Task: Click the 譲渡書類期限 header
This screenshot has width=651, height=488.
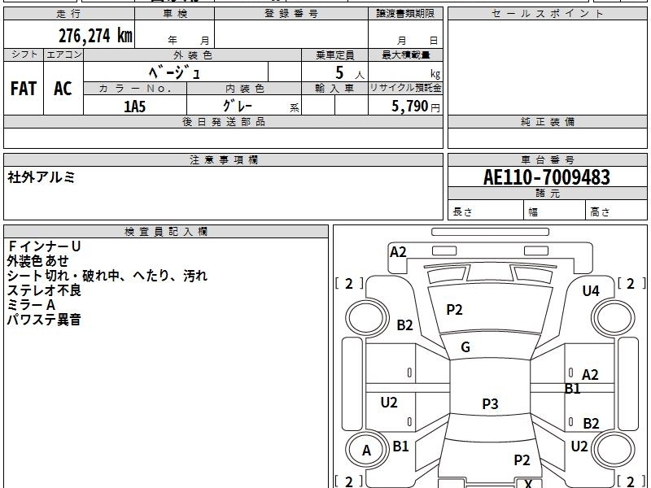Action: click(x=405, y=14)
